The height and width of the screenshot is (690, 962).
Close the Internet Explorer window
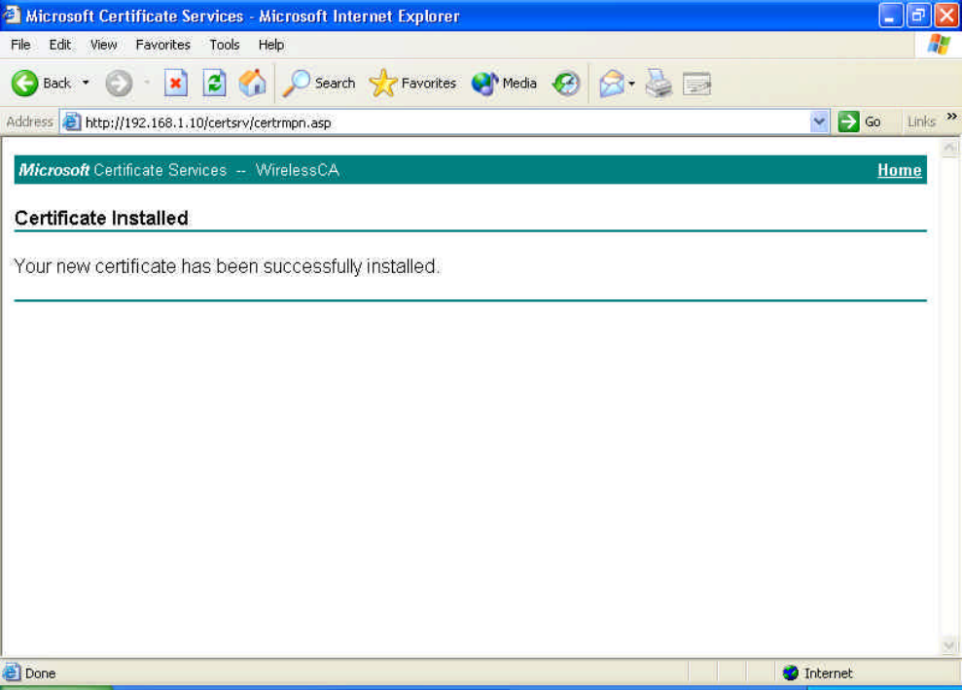(946, 16)
